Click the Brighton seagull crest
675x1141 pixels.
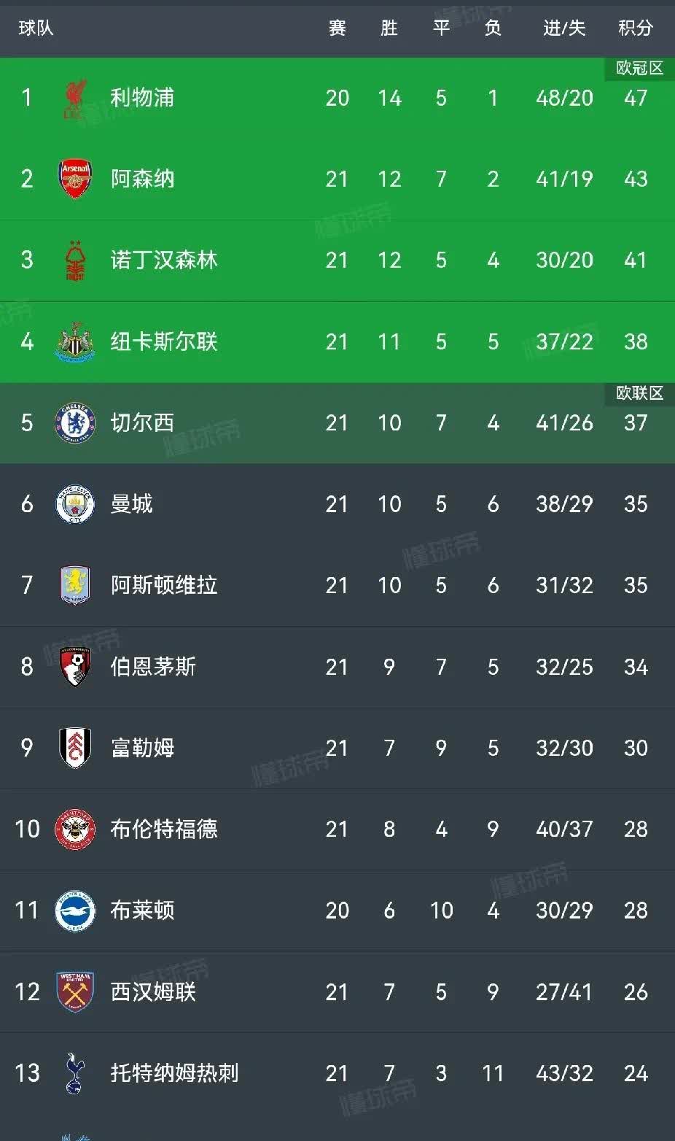click(x=73, y=910)
